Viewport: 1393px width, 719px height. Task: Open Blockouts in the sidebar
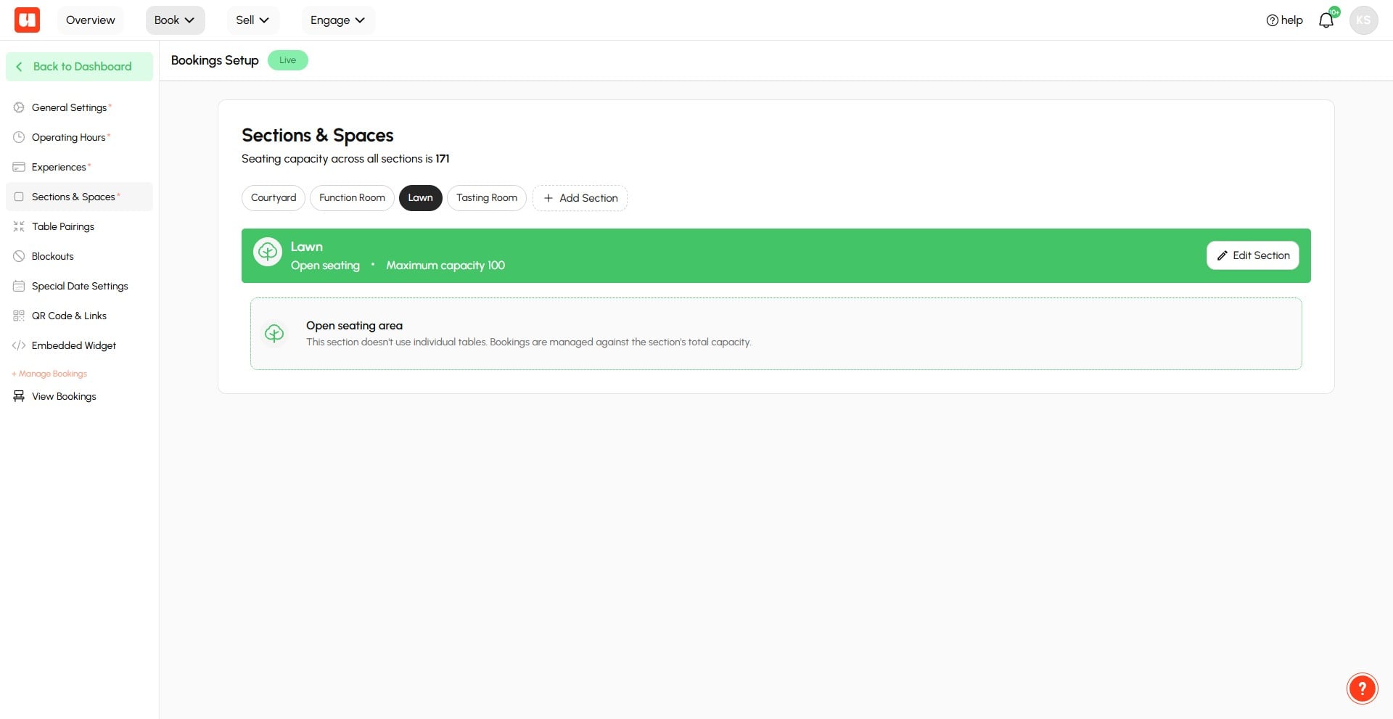pyautogui.click(x=79, y=256)
